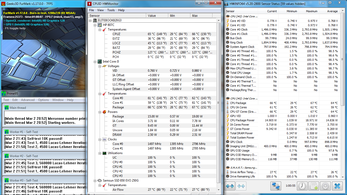
Task: Open the File menu in HWMonitor
Action: tap(92, 10)
